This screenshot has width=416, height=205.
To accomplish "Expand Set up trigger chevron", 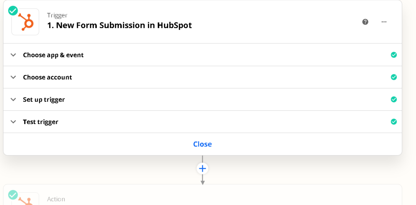I will (13, 99).
